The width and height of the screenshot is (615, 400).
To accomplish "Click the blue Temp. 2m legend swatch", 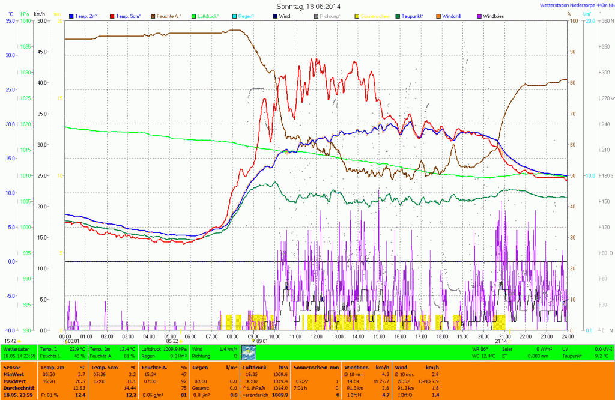I will coord(71,15).
